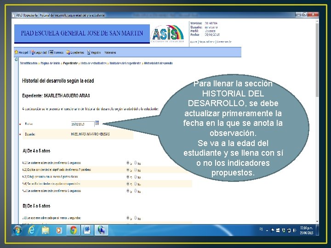Switch to Microsoft Word on the taskbar
Viewport: 331px width, 248px height.
pos(87,230)
